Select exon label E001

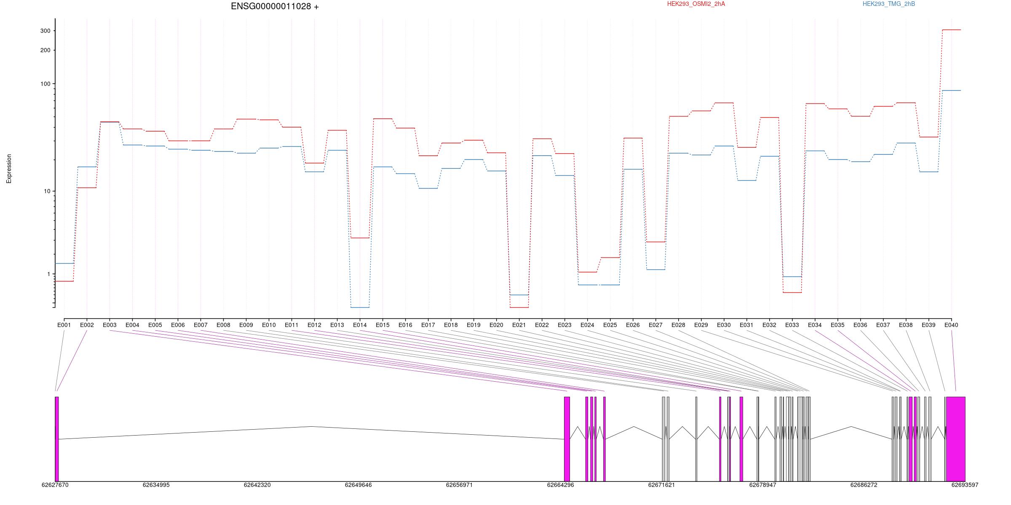64,325
